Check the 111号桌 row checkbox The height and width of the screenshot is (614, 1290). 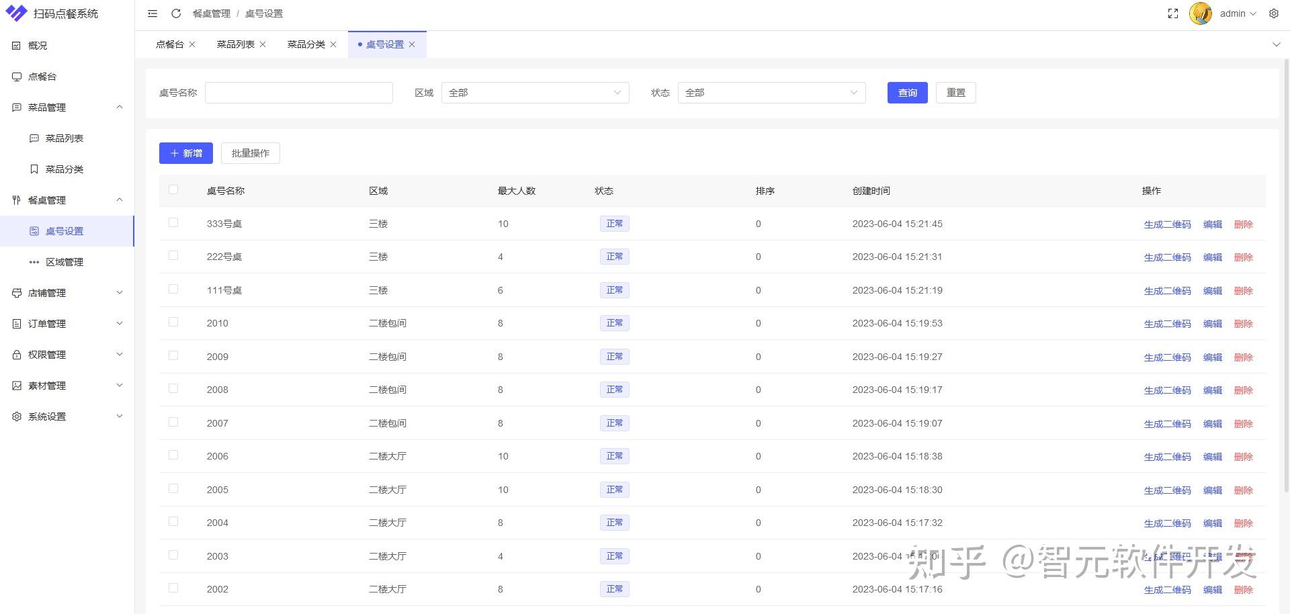click(x=173, y=289)
